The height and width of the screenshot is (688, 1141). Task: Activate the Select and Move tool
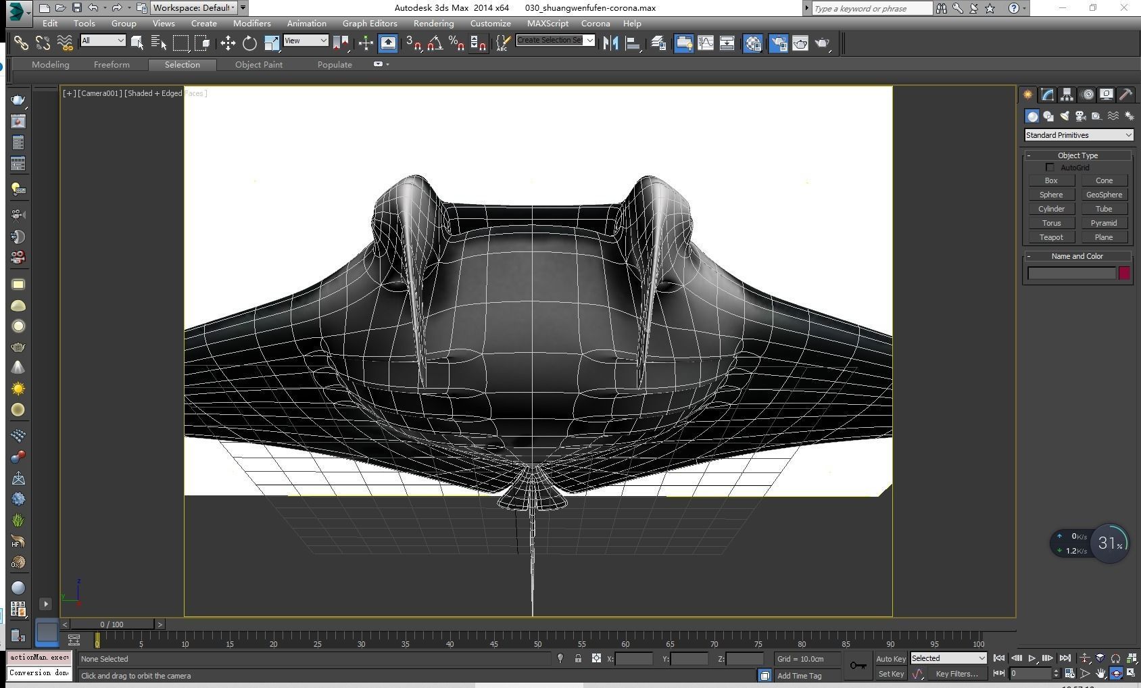[228, 43]
